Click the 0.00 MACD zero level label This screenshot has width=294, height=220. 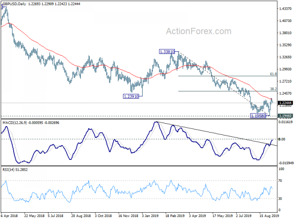(282, 139)
